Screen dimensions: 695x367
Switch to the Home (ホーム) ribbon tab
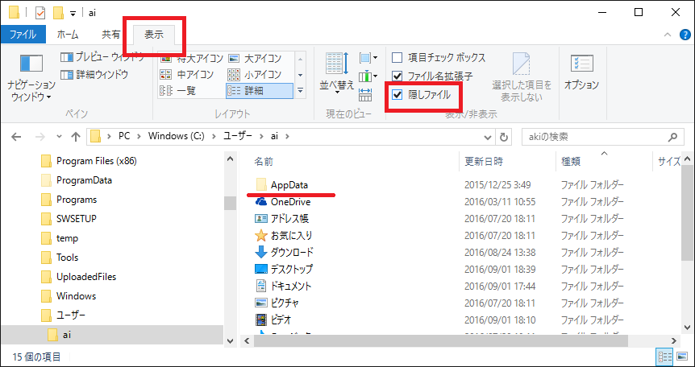[x=69, y=35]
